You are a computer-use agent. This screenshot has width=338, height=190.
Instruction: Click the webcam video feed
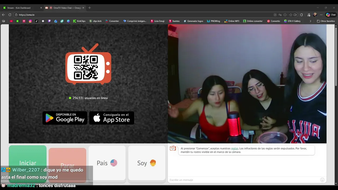[x=247, y=84]
